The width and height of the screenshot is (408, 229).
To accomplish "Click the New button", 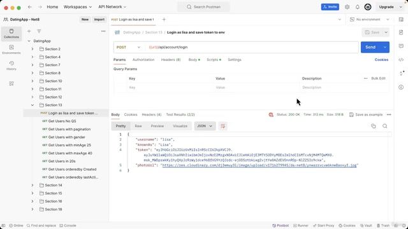I will [x=85, y=20].
